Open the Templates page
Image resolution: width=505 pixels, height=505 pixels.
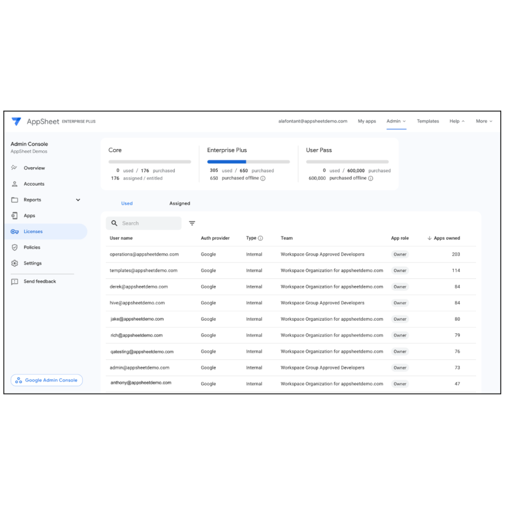tap(428, 121)
